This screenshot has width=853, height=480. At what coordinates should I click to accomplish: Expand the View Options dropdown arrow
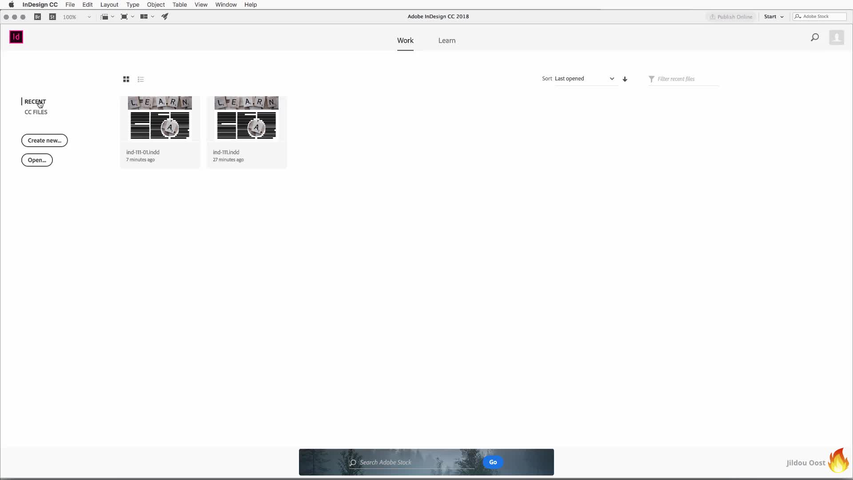pos(113,17)
